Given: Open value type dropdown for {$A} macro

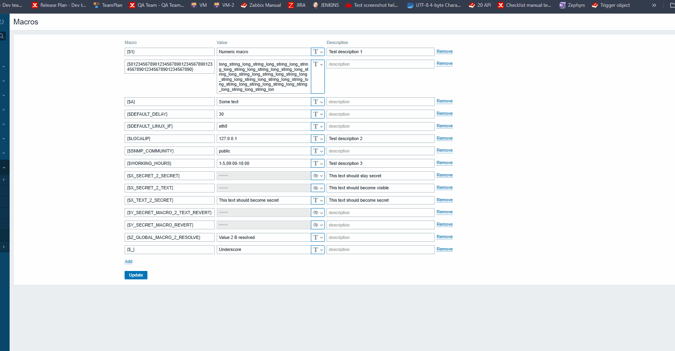Looking at the screenshot, I should [x=318, y=102].
